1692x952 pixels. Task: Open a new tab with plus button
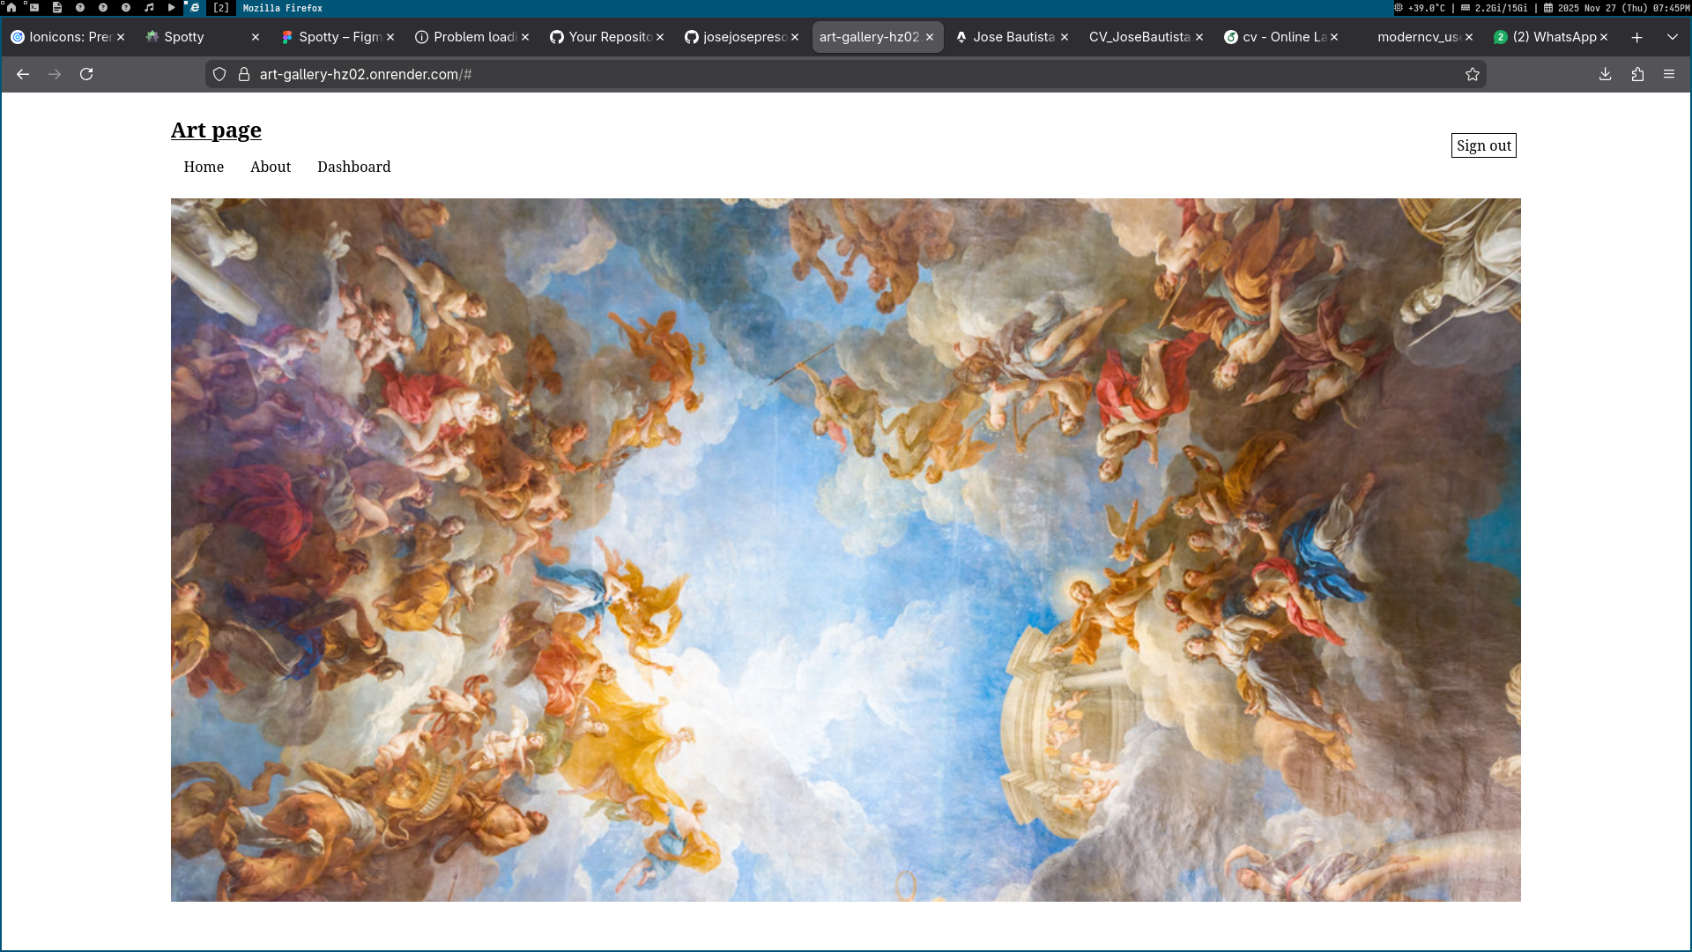coord(1636,37)
